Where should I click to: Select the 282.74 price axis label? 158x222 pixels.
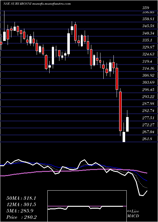point(148,111)
